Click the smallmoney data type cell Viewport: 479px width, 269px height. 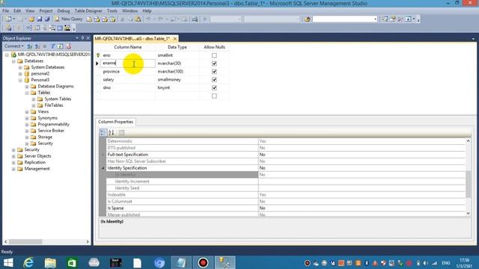[177, 80]
